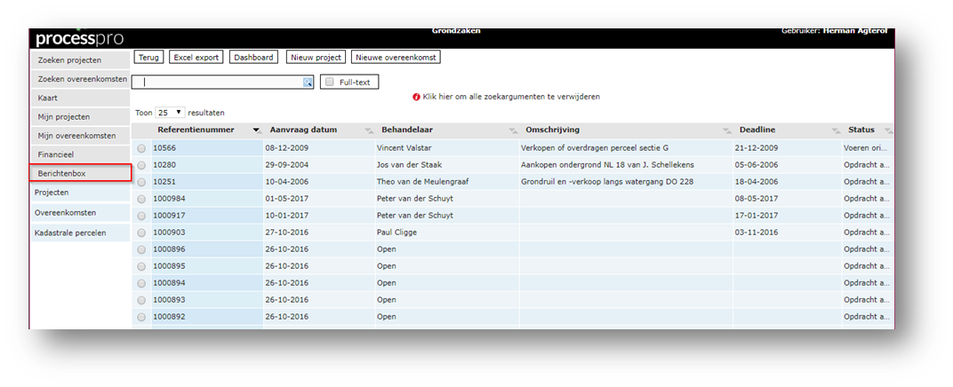Click the Nieuw project button
The width and height of the screenshot is (953, 387).
(316, 58)
